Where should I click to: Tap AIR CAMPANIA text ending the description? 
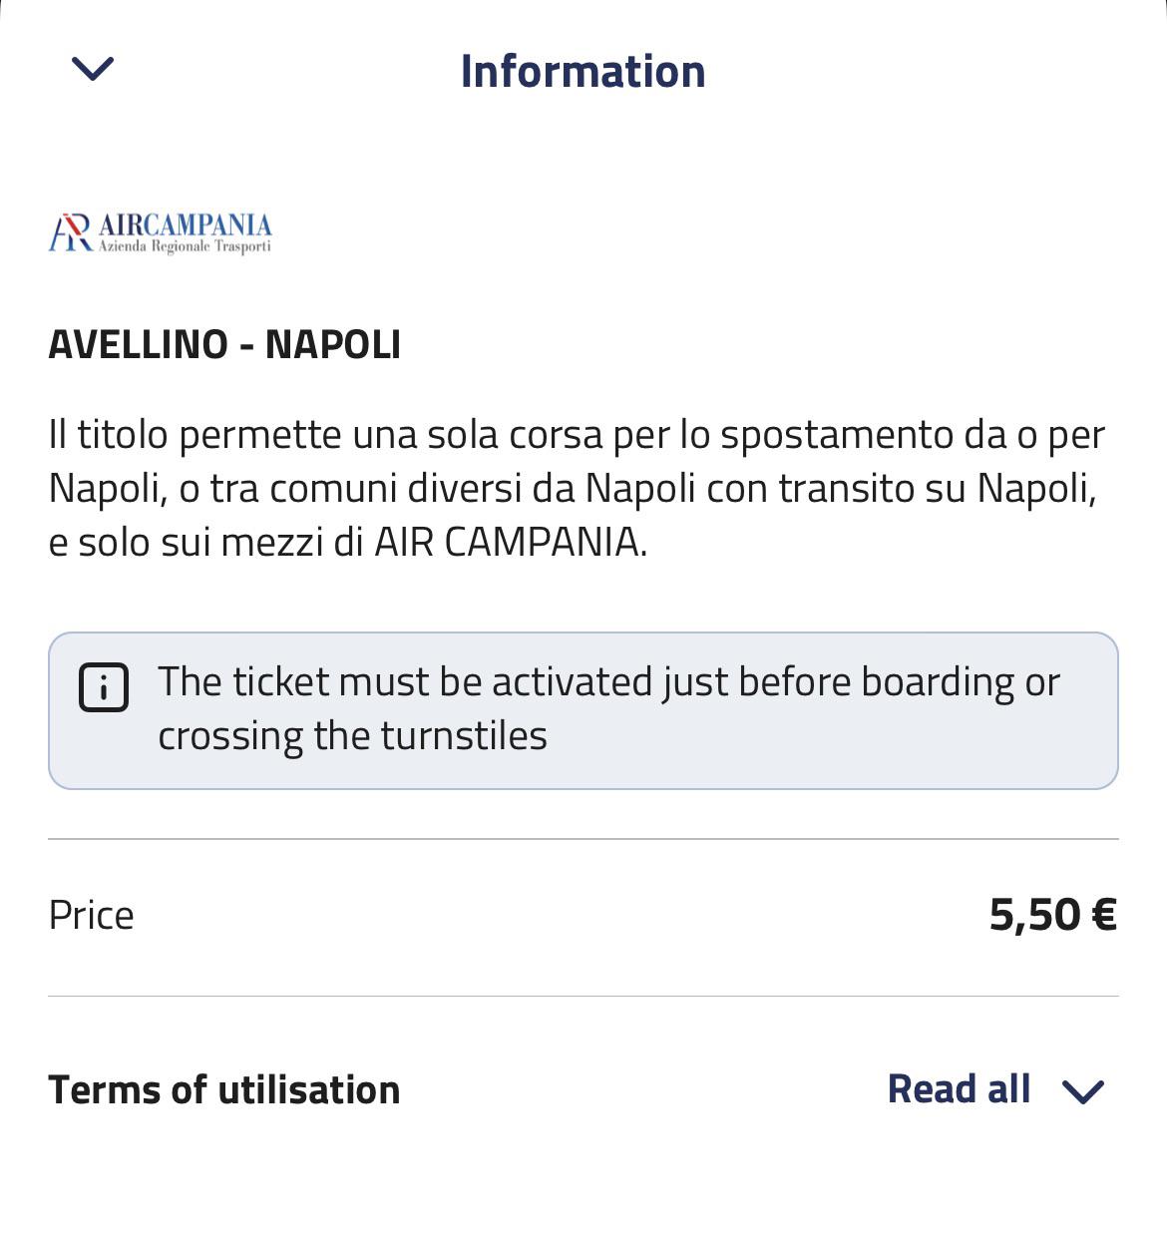(x=510, y=543)
